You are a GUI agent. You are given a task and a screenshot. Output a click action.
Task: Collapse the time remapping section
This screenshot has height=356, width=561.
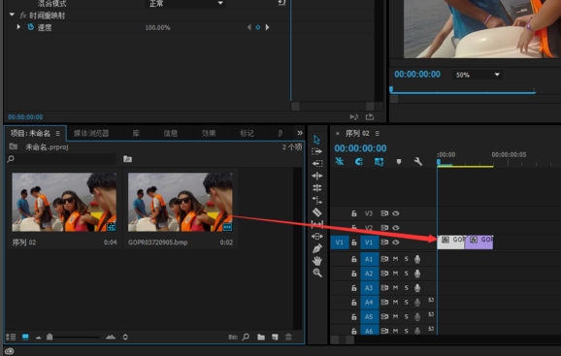[x=12, y=15]
